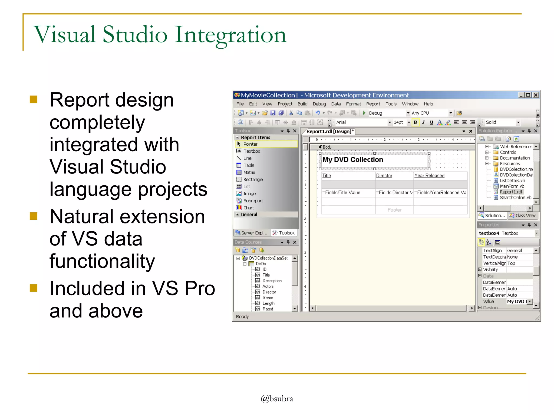Close the Report1.rdl design document
554x415 pixels.
pyautogui.click(x=471, y=131)
